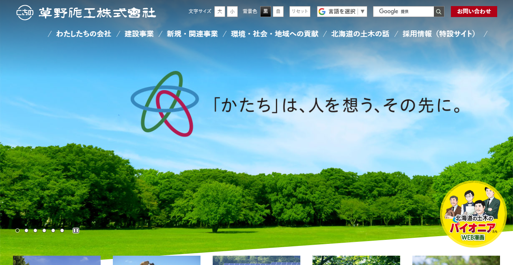Click the Google translate G icon
Screen dimensions: 513x265
tap(322, 11)
